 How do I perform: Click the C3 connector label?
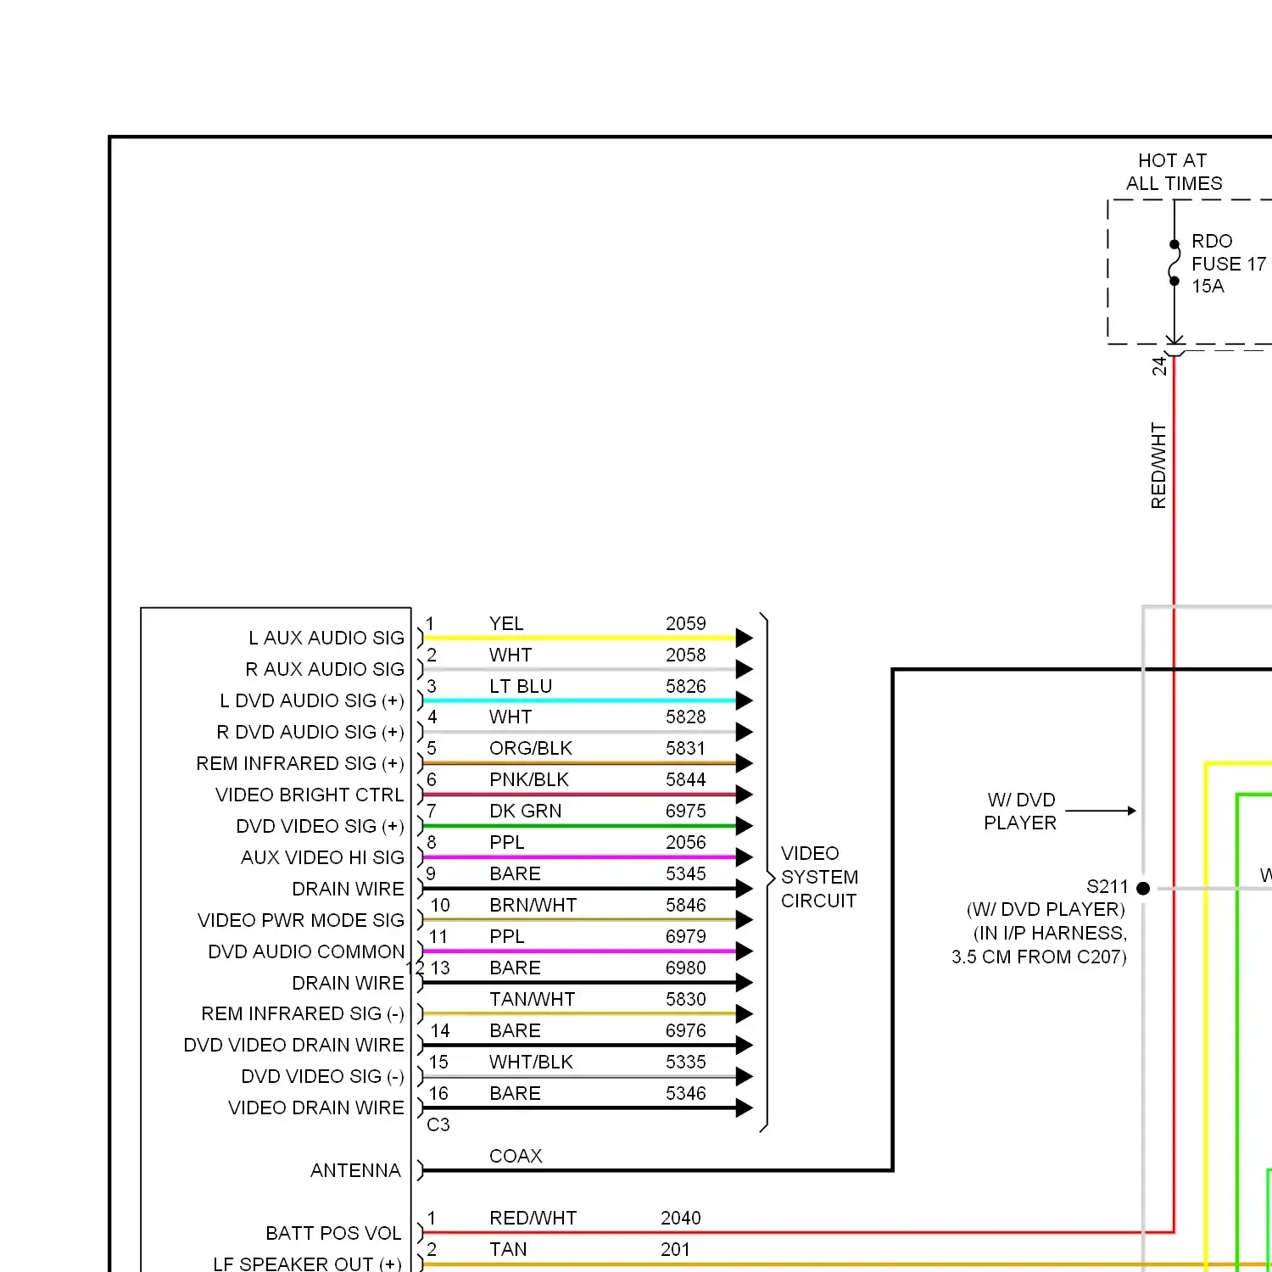(438, 1124)
